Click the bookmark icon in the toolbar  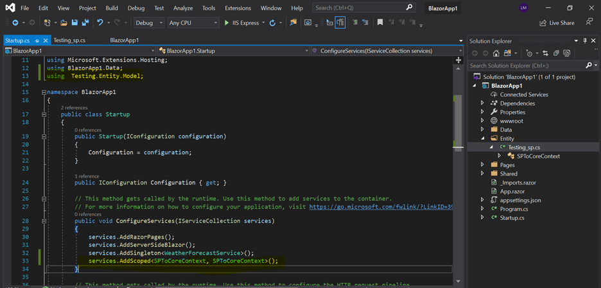[380, 23]
